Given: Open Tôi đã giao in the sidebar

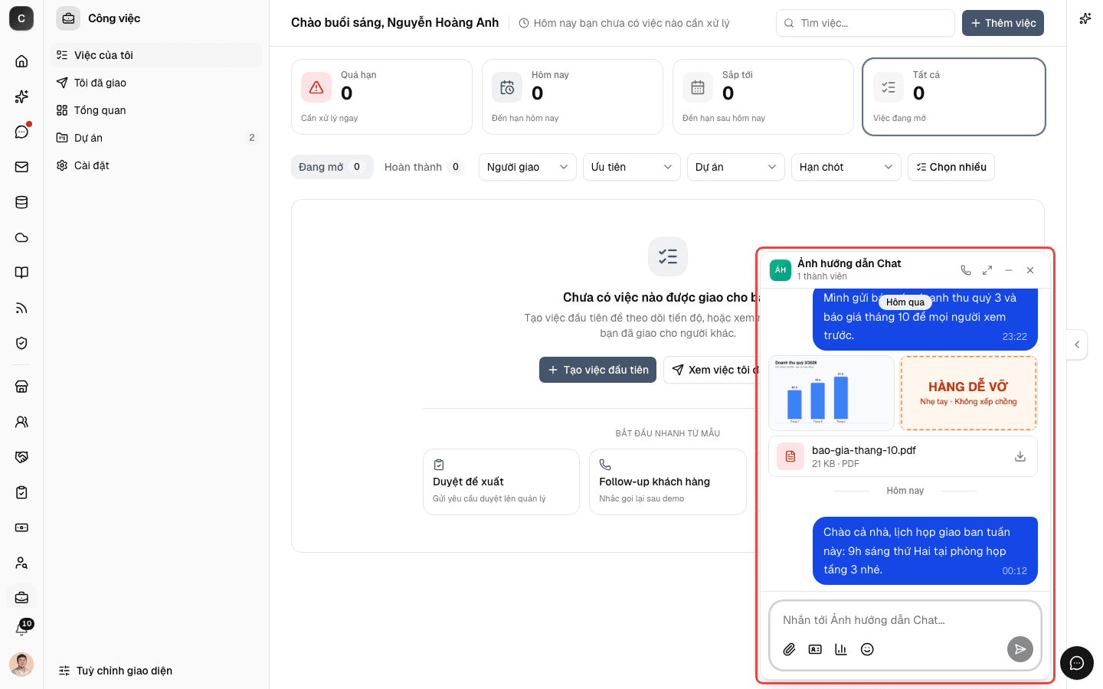Looking at the screenshot, I should pyautogui.click(x=156, y=83).
